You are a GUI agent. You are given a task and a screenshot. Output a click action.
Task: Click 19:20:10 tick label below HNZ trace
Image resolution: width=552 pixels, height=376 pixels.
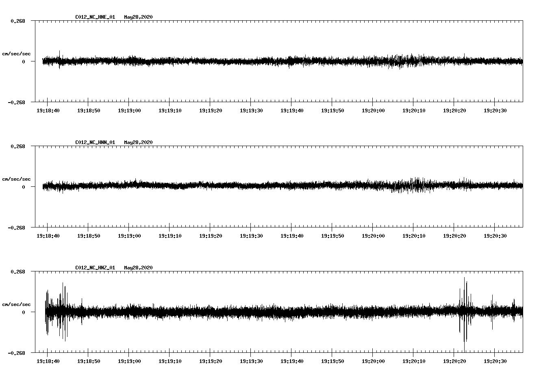(x=414, y=361)
